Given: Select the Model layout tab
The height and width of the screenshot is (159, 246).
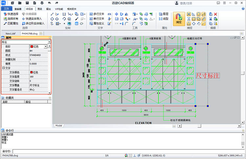Looking at the screenshot, I should pos(59,126).
